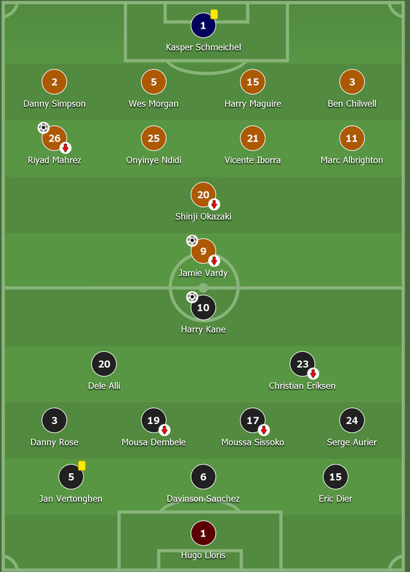
Task: Select Hugo Lloris number 1 badge
Action: coord(203,533)
